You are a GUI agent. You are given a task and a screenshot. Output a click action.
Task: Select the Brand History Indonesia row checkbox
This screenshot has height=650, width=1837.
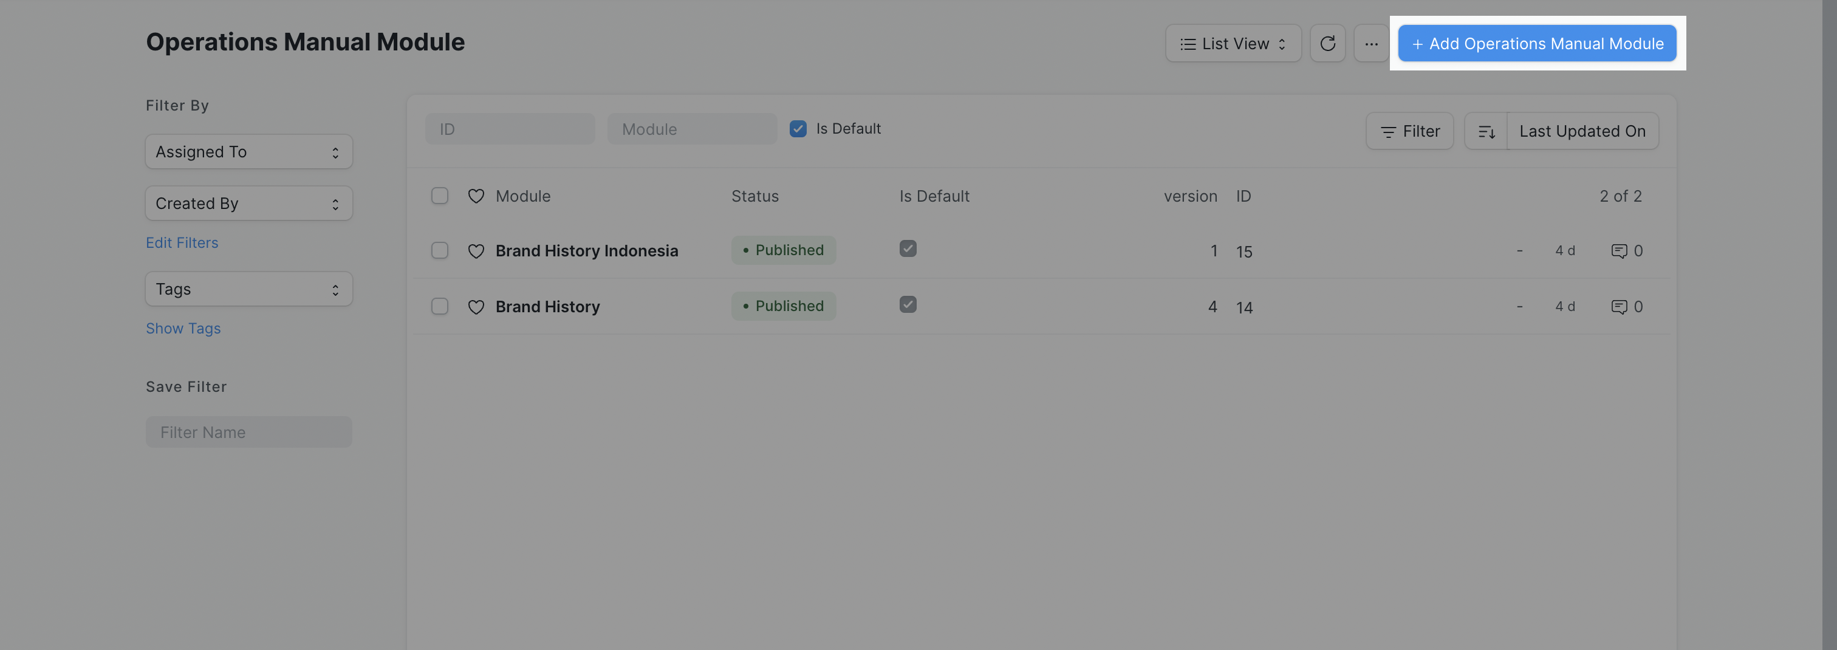[439, 250]
